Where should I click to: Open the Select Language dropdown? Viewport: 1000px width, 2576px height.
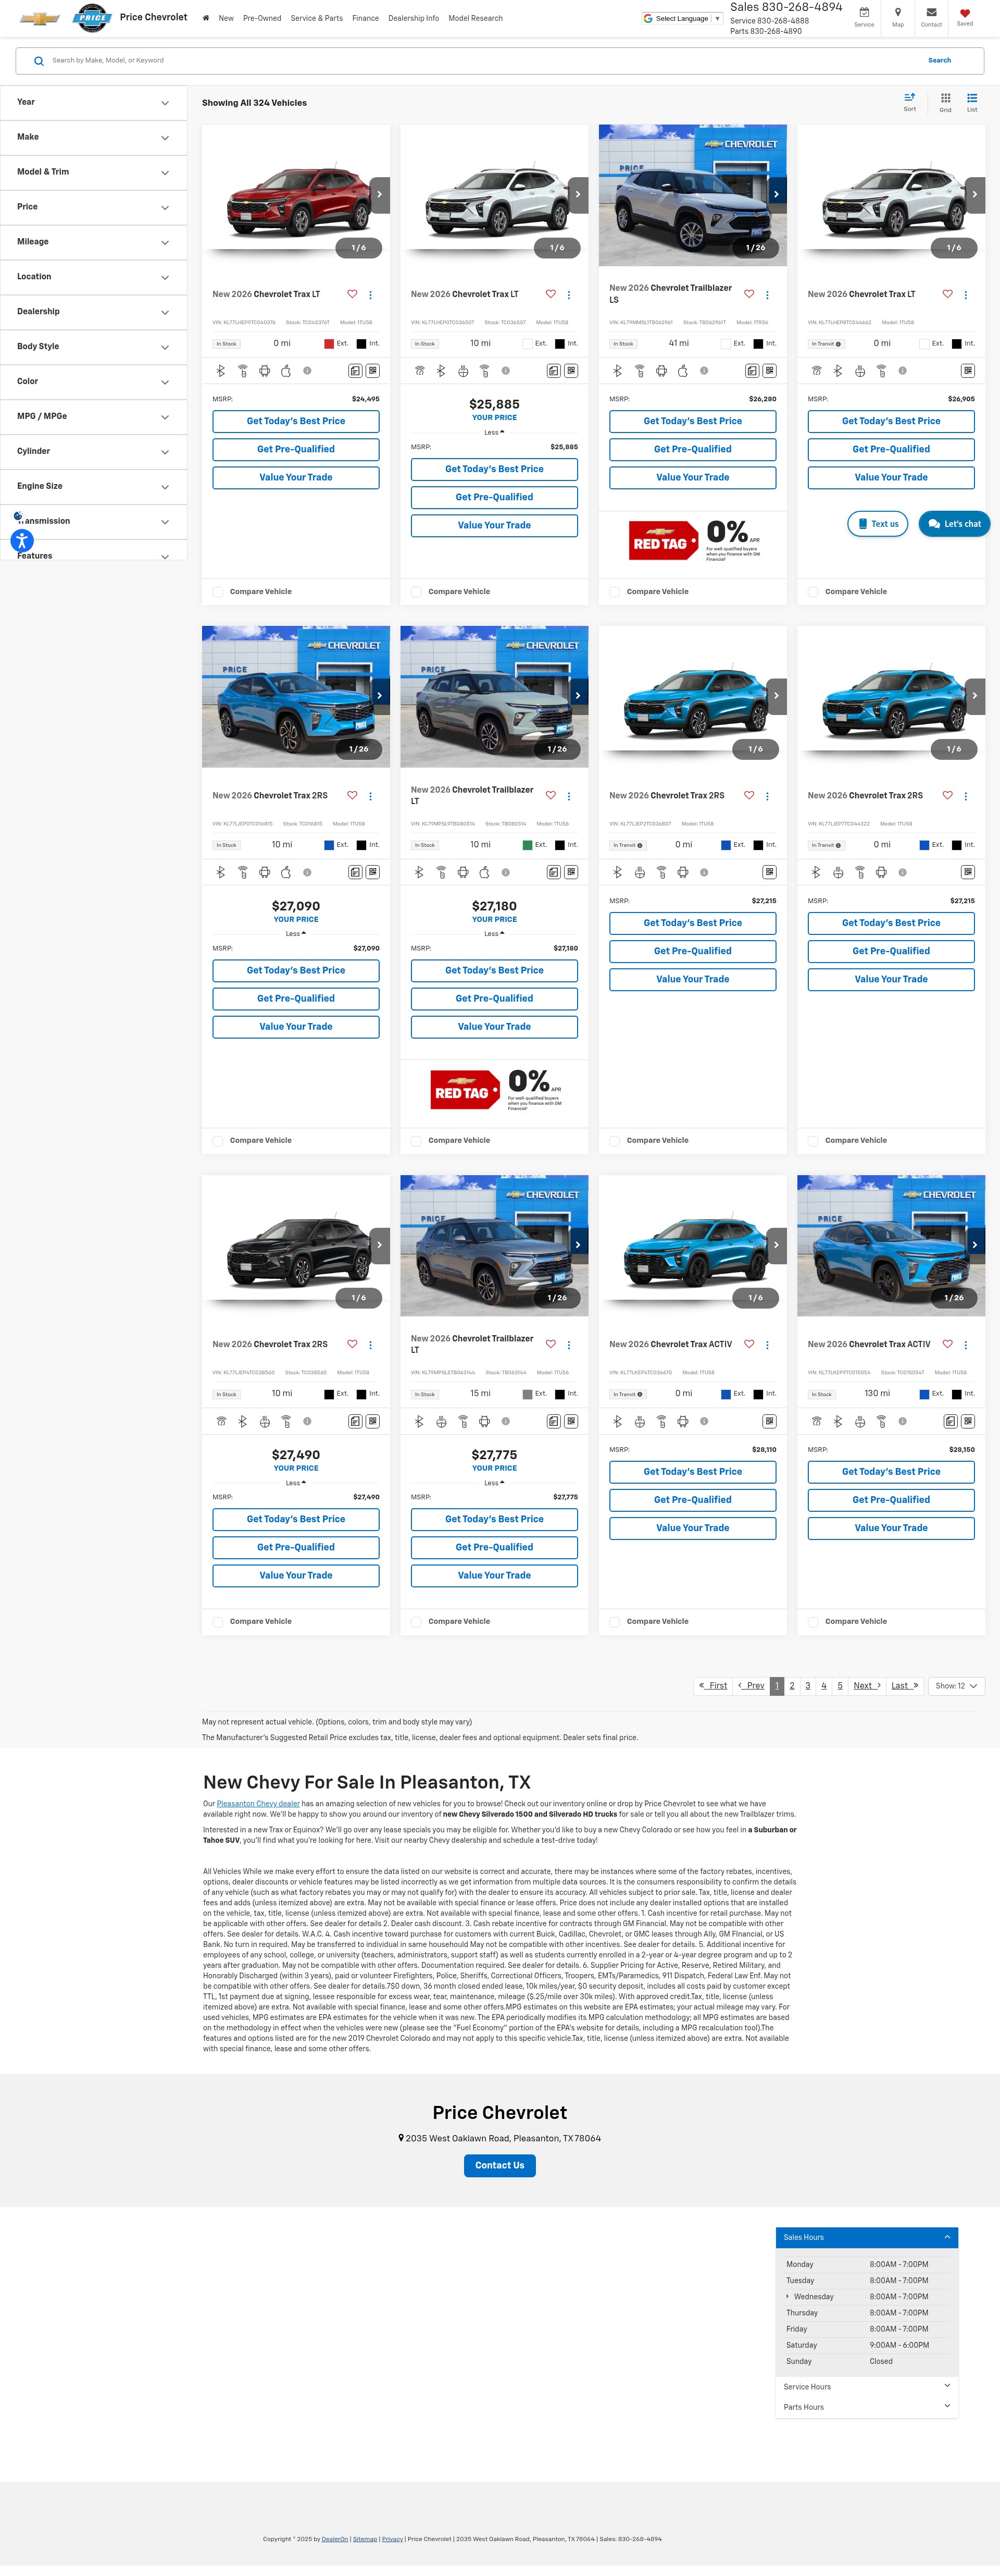(x=682, y=18)
